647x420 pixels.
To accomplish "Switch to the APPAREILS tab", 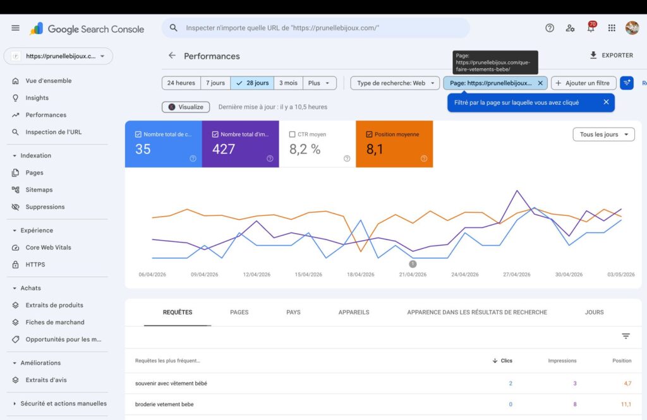I will click(x=354, y=313).
